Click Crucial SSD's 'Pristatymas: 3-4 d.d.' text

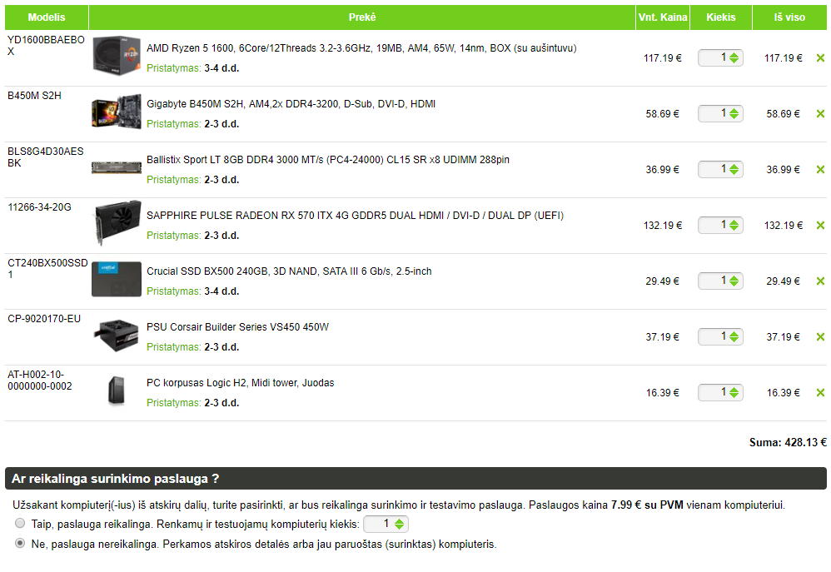[x=193, y=291]
